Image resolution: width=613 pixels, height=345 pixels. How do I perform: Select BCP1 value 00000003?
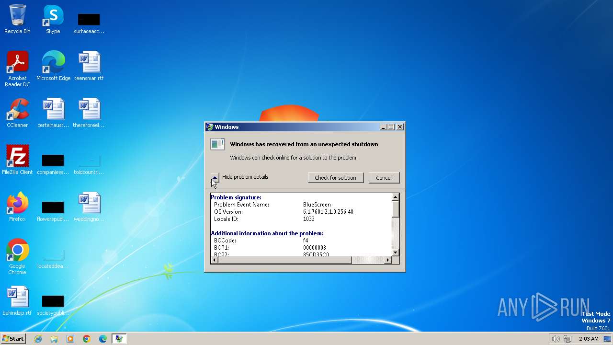pos(315,248)
